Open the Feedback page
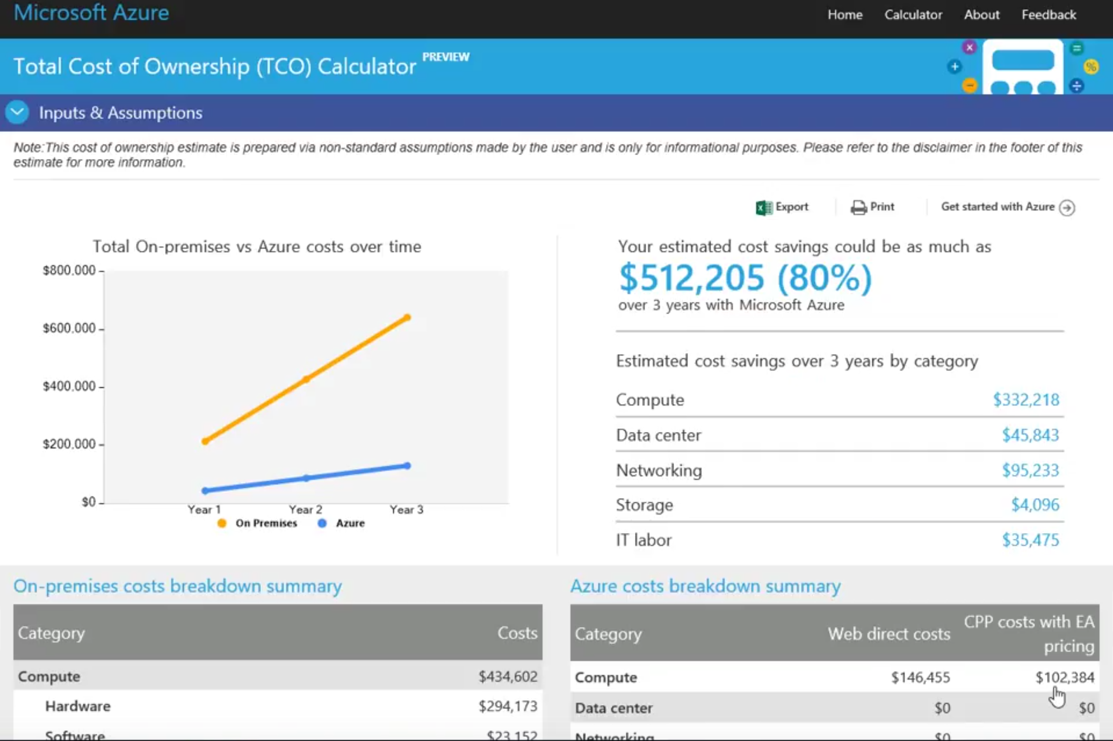The height and width of the screenshot is (741, 1113). (x=1049, y=15)
